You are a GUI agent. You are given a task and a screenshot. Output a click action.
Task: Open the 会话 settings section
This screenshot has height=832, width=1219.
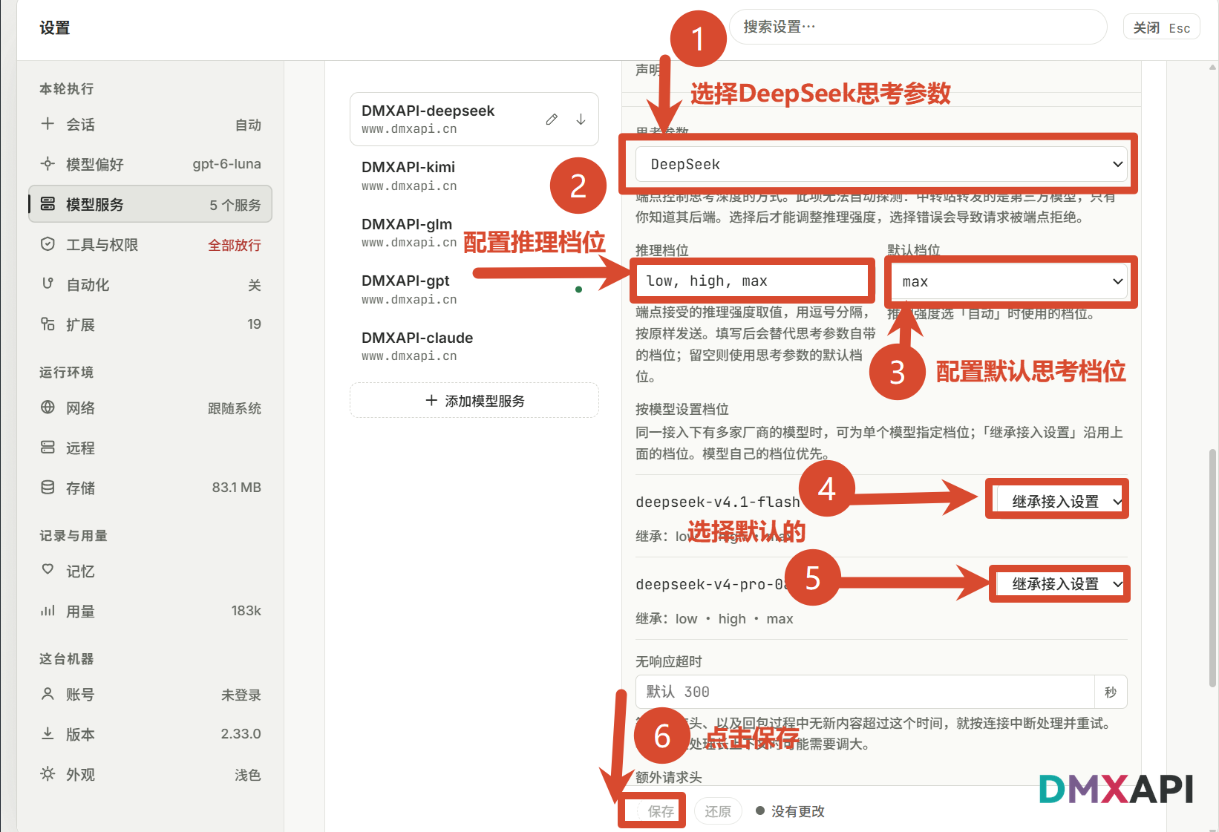coord(151,124)
